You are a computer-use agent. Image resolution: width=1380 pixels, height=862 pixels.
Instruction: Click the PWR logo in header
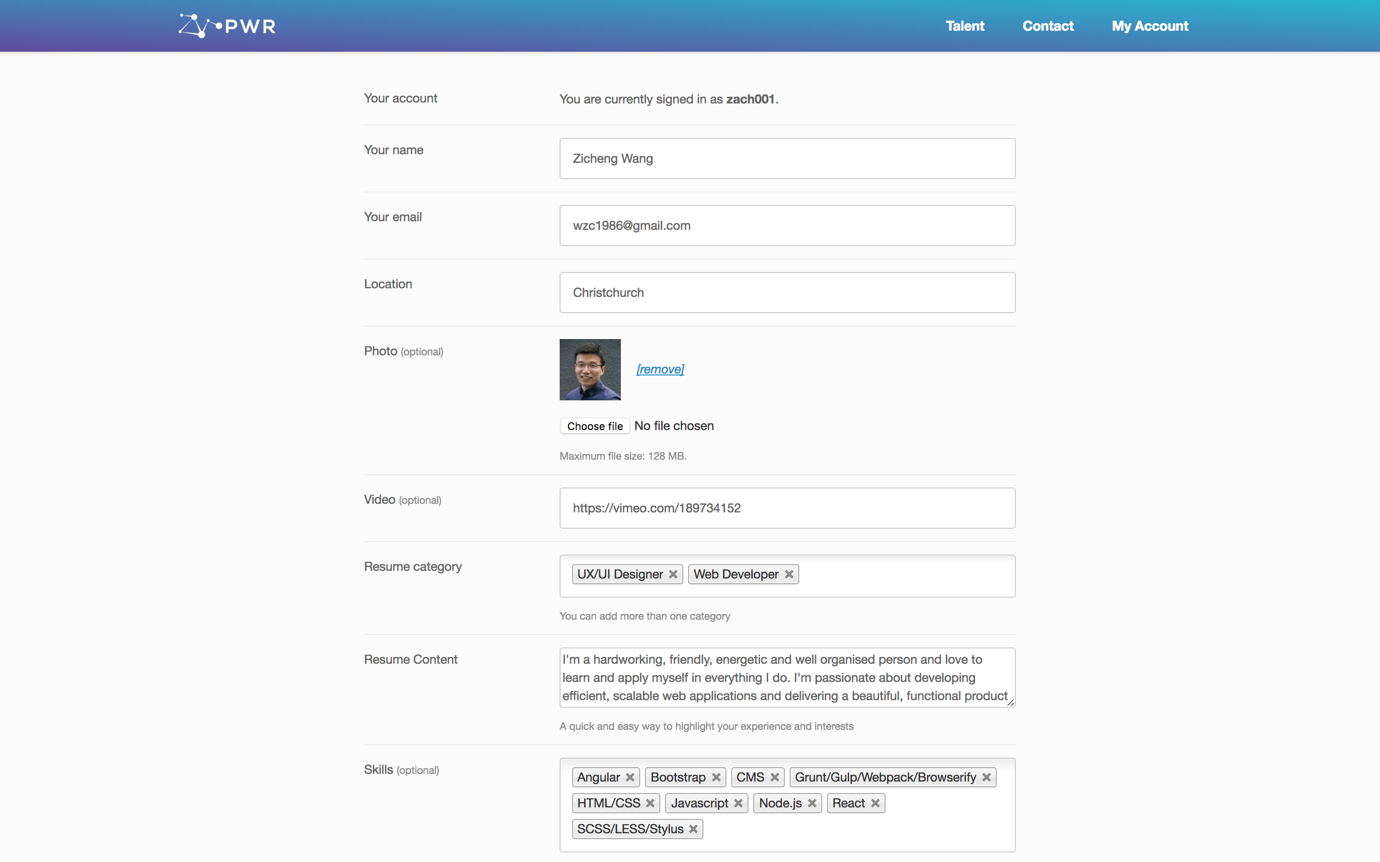(x=227, y=26)
